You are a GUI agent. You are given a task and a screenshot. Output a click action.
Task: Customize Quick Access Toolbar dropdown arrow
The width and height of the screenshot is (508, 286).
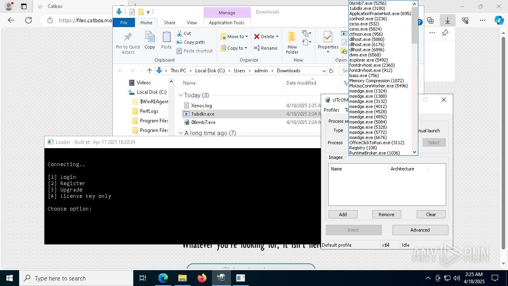pos(148,12)
